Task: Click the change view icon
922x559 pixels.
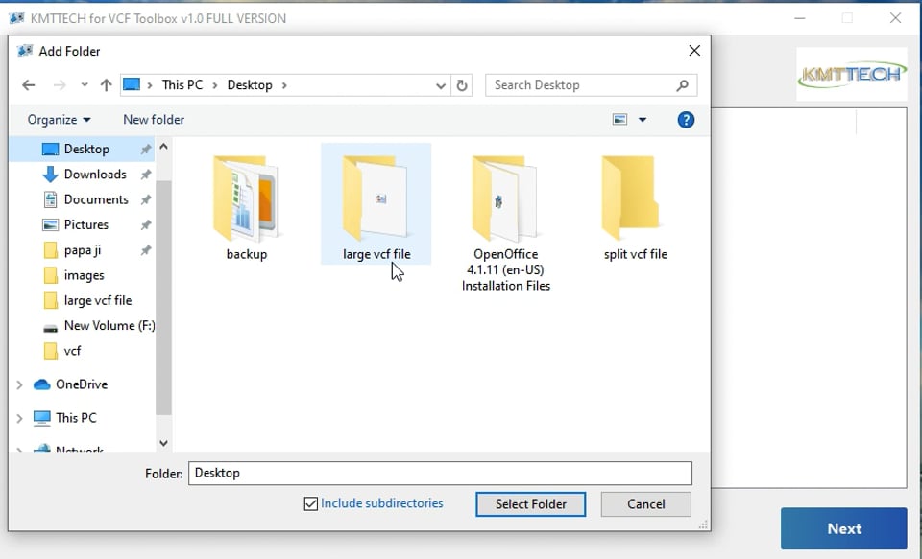Action: (x=619, y=120)
